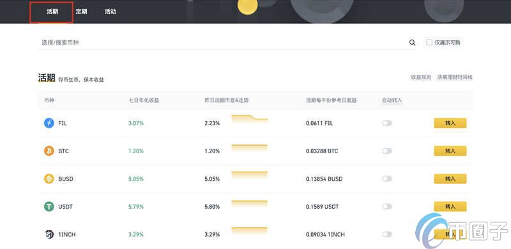Check the 仅展示可购 checkbox
The image size is (511, 249).
pyautogui.click(x=429, y=42)
